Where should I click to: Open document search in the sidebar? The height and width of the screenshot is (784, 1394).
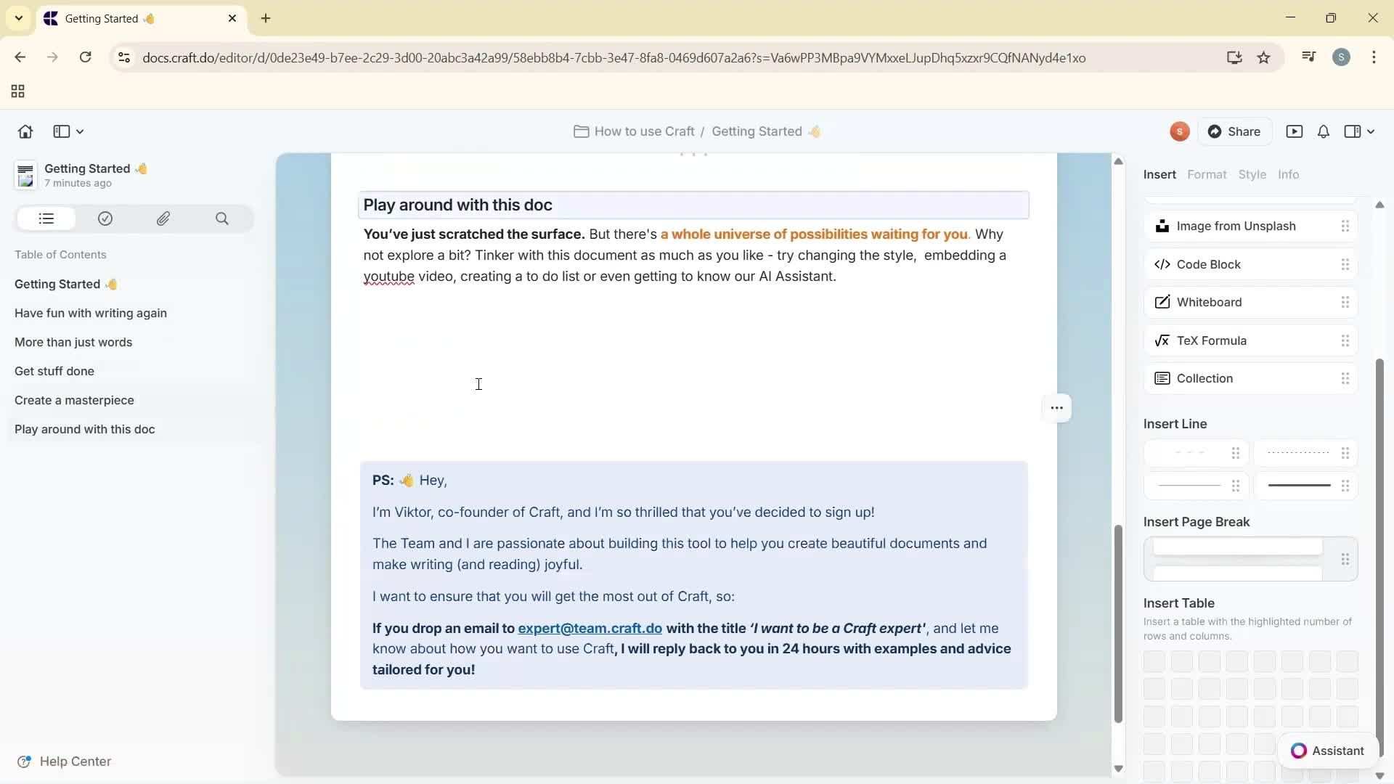tap(222, 219)
